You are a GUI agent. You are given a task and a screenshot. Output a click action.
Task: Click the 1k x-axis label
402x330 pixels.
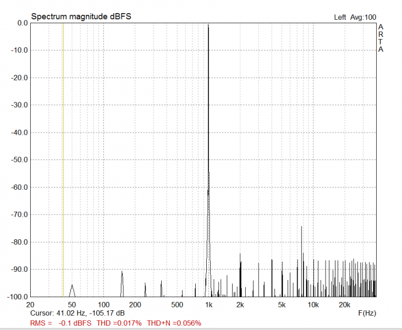coord(208,305)
